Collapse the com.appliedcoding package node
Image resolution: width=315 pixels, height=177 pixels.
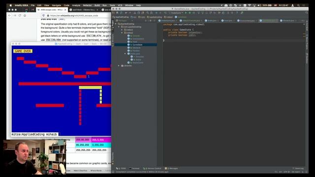point(119,27)
